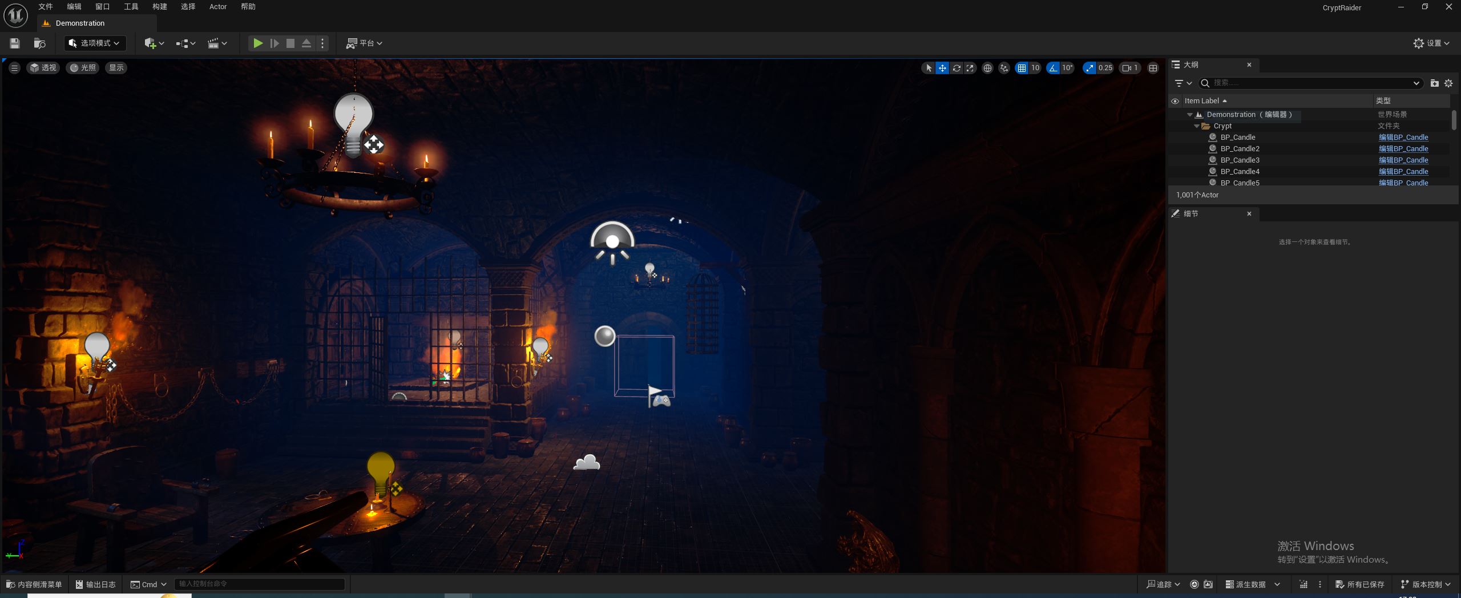Select the rotate objects tool
1461x598 pixels.
tap(956, 68)
